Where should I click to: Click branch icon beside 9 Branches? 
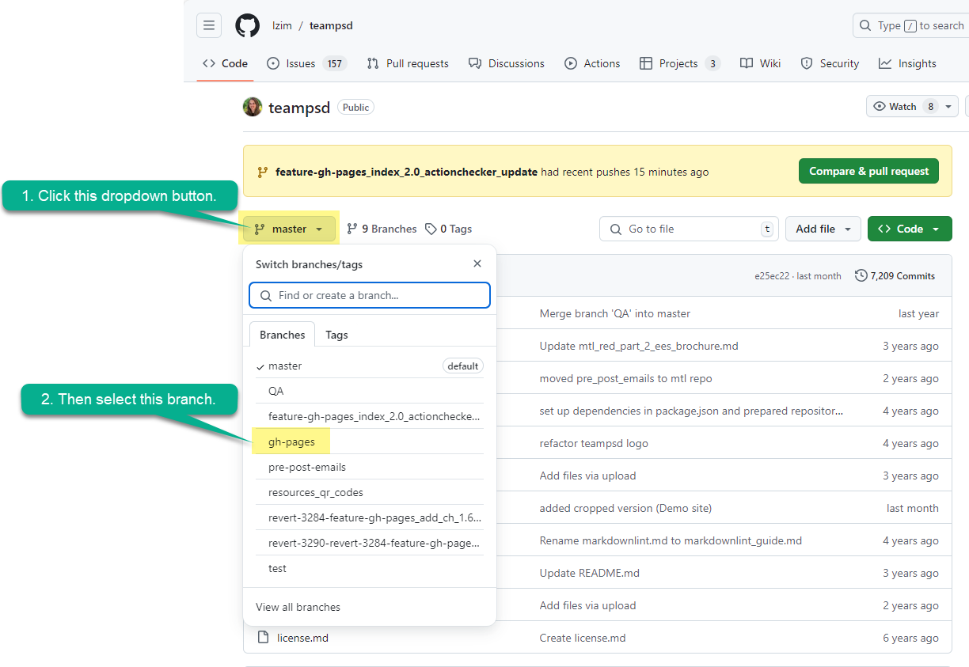[x=352, y=229]
